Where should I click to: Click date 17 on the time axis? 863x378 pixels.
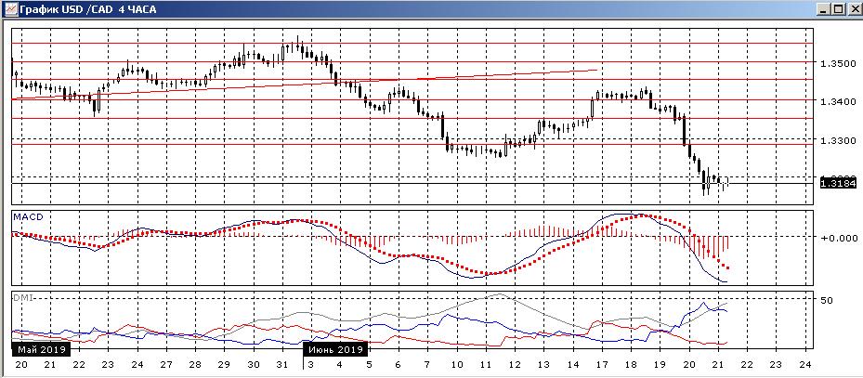coord(601,366)
